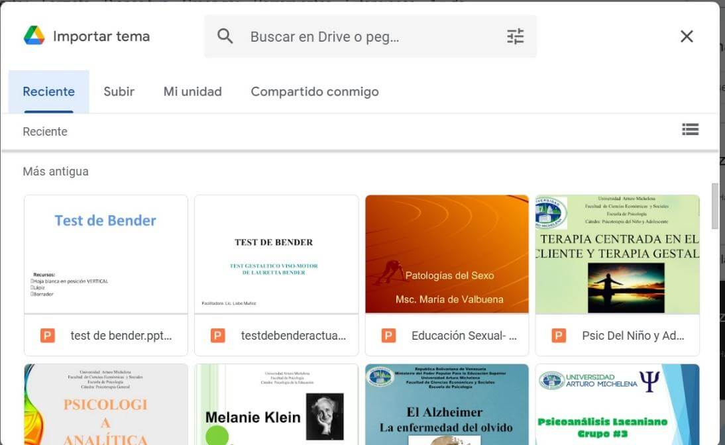Image resolution: width=725 pixels, height=445 pixels.
Task: Open the Mi unidad tab
Action: point(192,91)
